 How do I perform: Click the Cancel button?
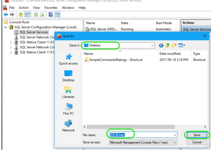[x=197, y=142]
